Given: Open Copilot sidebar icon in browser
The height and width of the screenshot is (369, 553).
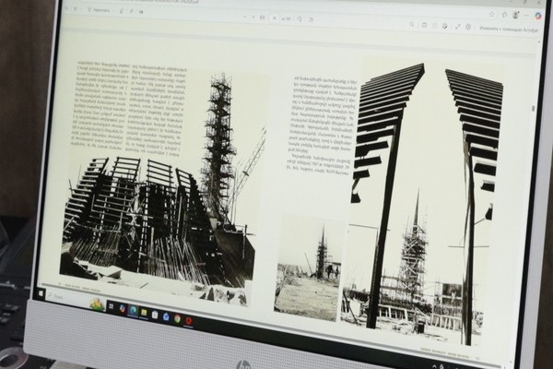Looking at the screenshot, I should (539, 15).
